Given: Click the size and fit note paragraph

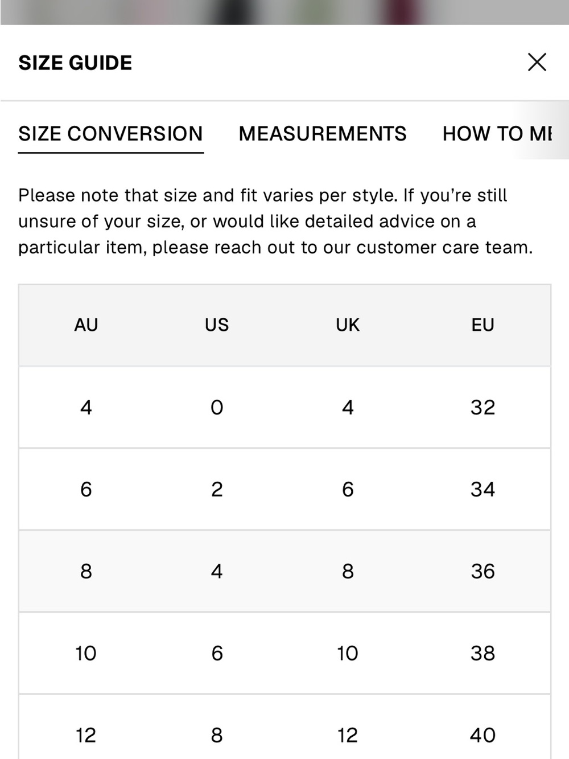Looking at the screenshot, I should tap(275, 221).
